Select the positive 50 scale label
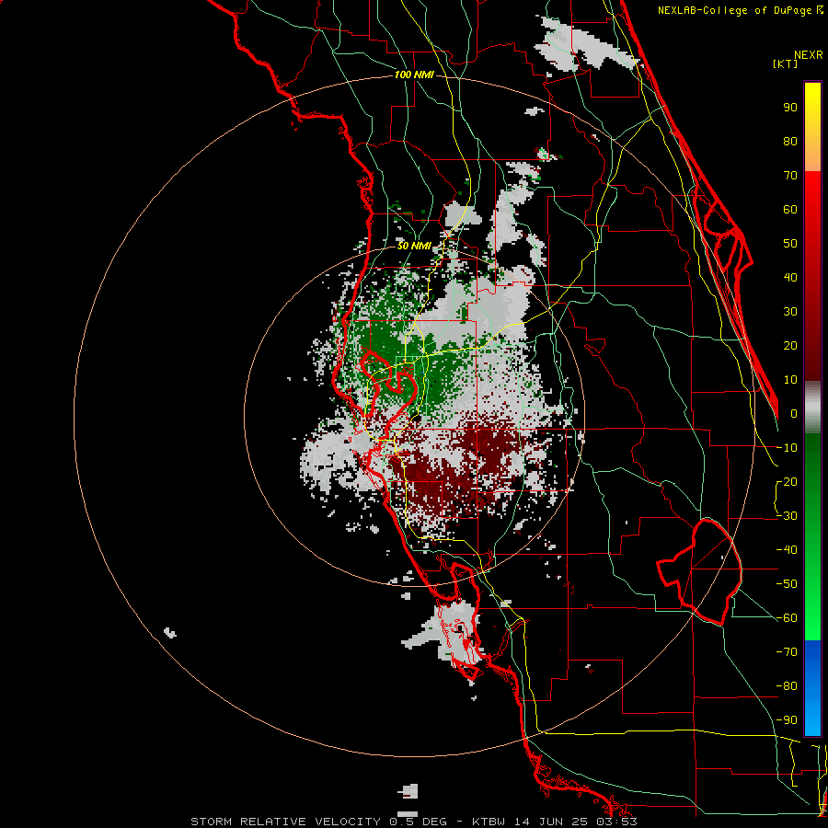This screenshot has height=828, width=828. point(790,244)
